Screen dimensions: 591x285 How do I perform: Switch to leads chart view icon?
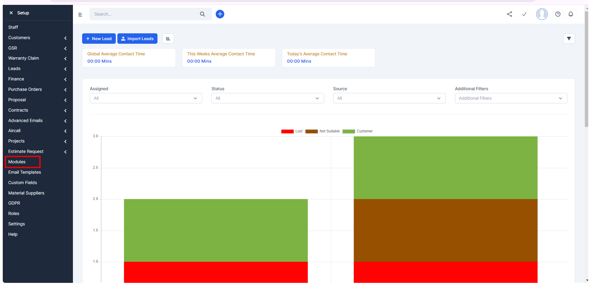168,39
